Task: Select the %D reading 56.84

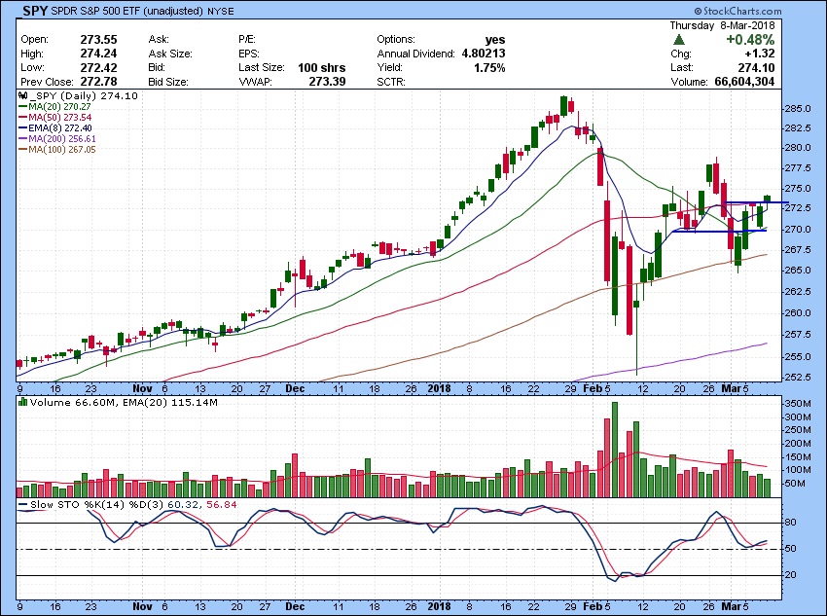Action: [x=222, y=505]
